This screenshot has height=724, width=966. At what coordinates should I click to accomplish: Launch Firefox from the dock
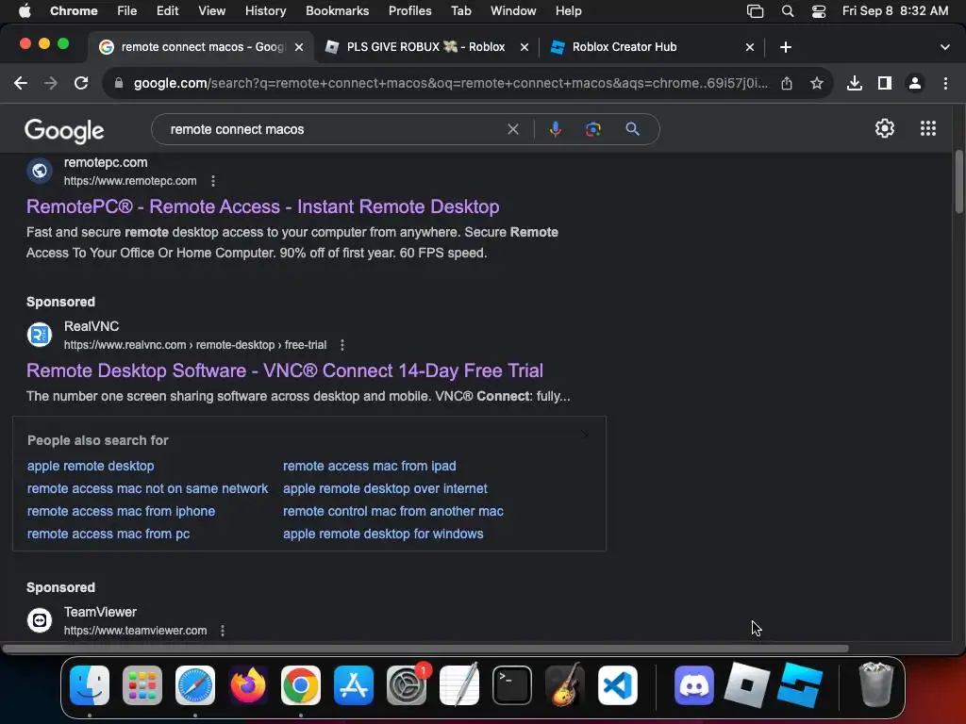pyautogui.click(x=248, y=685)
